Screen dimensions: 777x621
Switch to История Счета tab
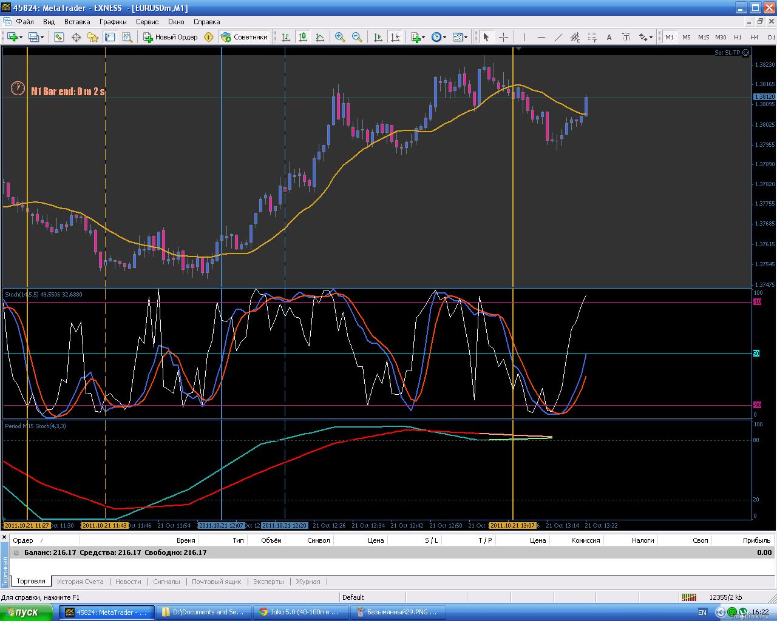pyautogui.click(x=80, y=582)
